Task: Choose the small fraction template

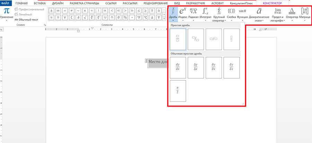Action: 232,39
